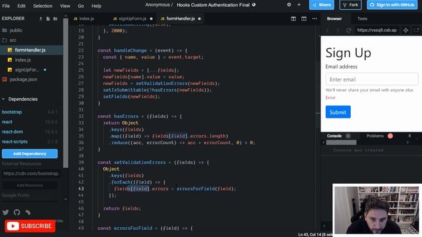Switch to the signUpForm.js editor tab
This screenshot has width=422, height=237.
[x=133, y=18]
